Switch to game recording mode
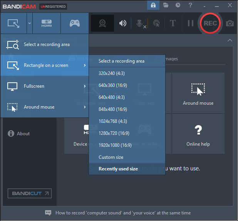 74,23
